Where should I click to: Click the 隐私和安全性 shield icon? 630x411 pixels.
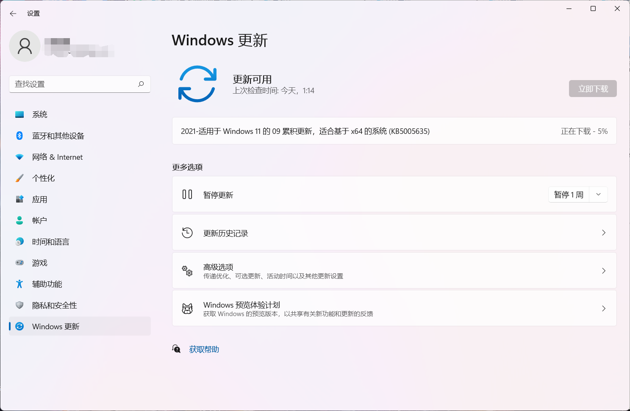point(19,305)
